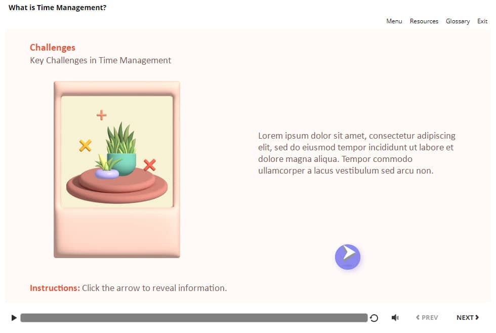This screenshot has width=496, height=333.
Task: Click the 'Key Challenges in Time Management' subtitle
Action: click(100, 60)
